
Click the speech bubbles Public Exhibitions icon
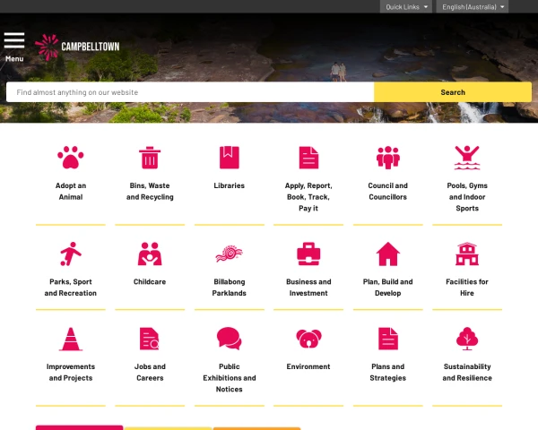pos(230,339)
